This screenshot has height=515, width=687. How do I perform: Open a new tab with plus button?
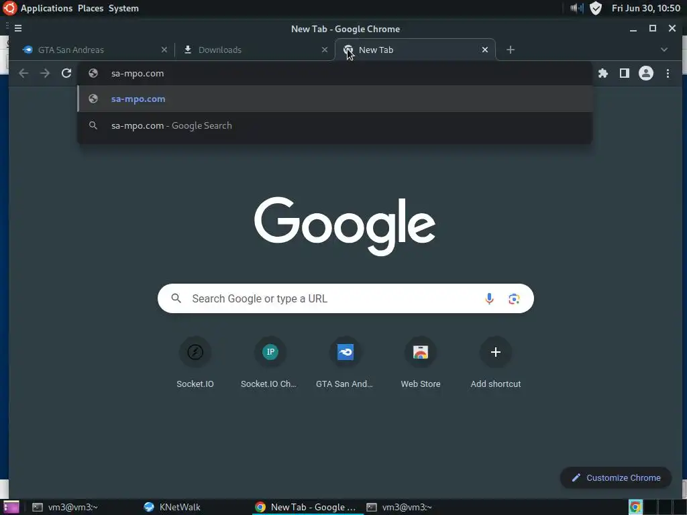511,50
